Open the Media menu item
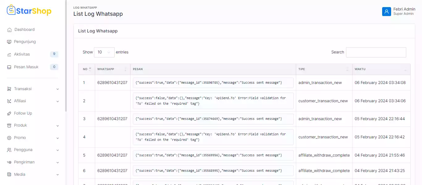The width and height of the screenshot is (422, 185). click(19, 174)
